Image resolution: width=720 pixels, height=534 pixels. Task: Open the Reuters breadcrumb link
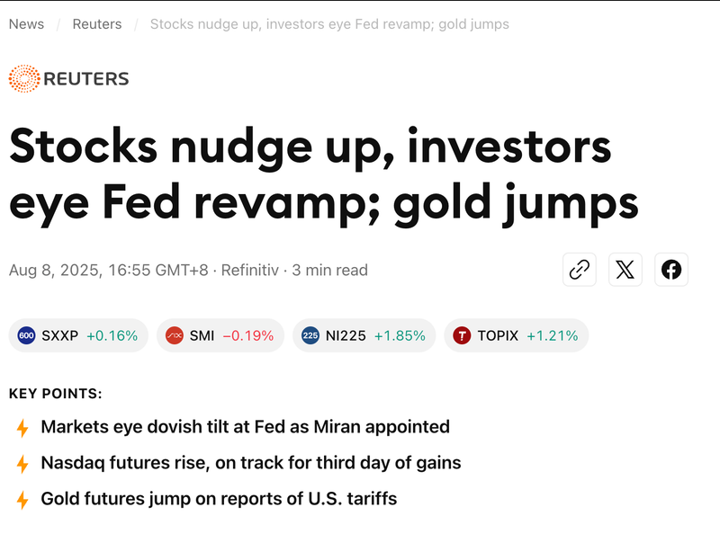(x=97, y=24)
